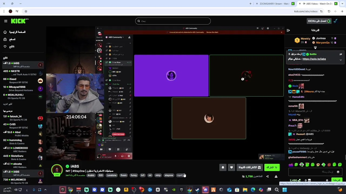Open a new browser tab

[250, 4]
